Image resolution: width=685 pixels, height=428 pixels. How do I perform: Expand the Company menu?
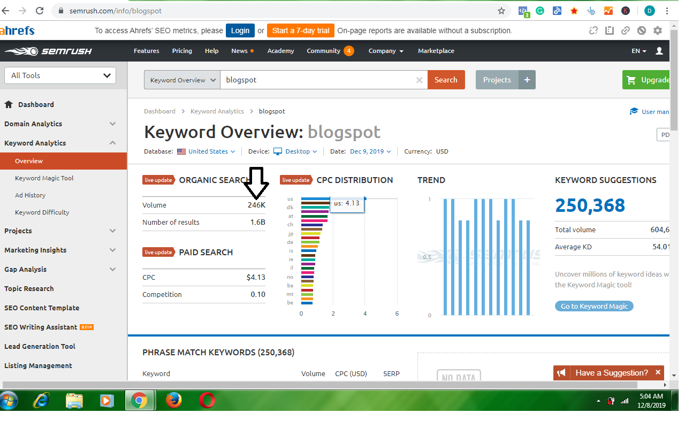click(x=386, y=51)
